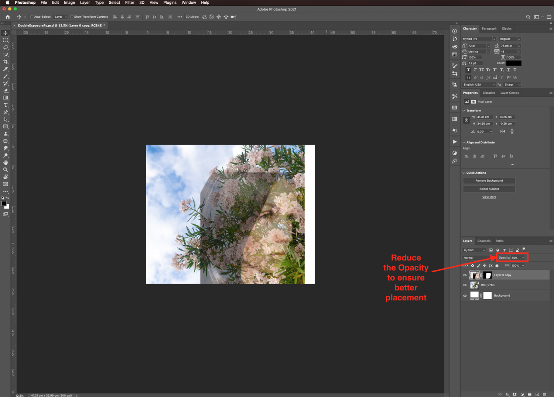
Task: Select the Zoom tool
Action: pos(6,170)
